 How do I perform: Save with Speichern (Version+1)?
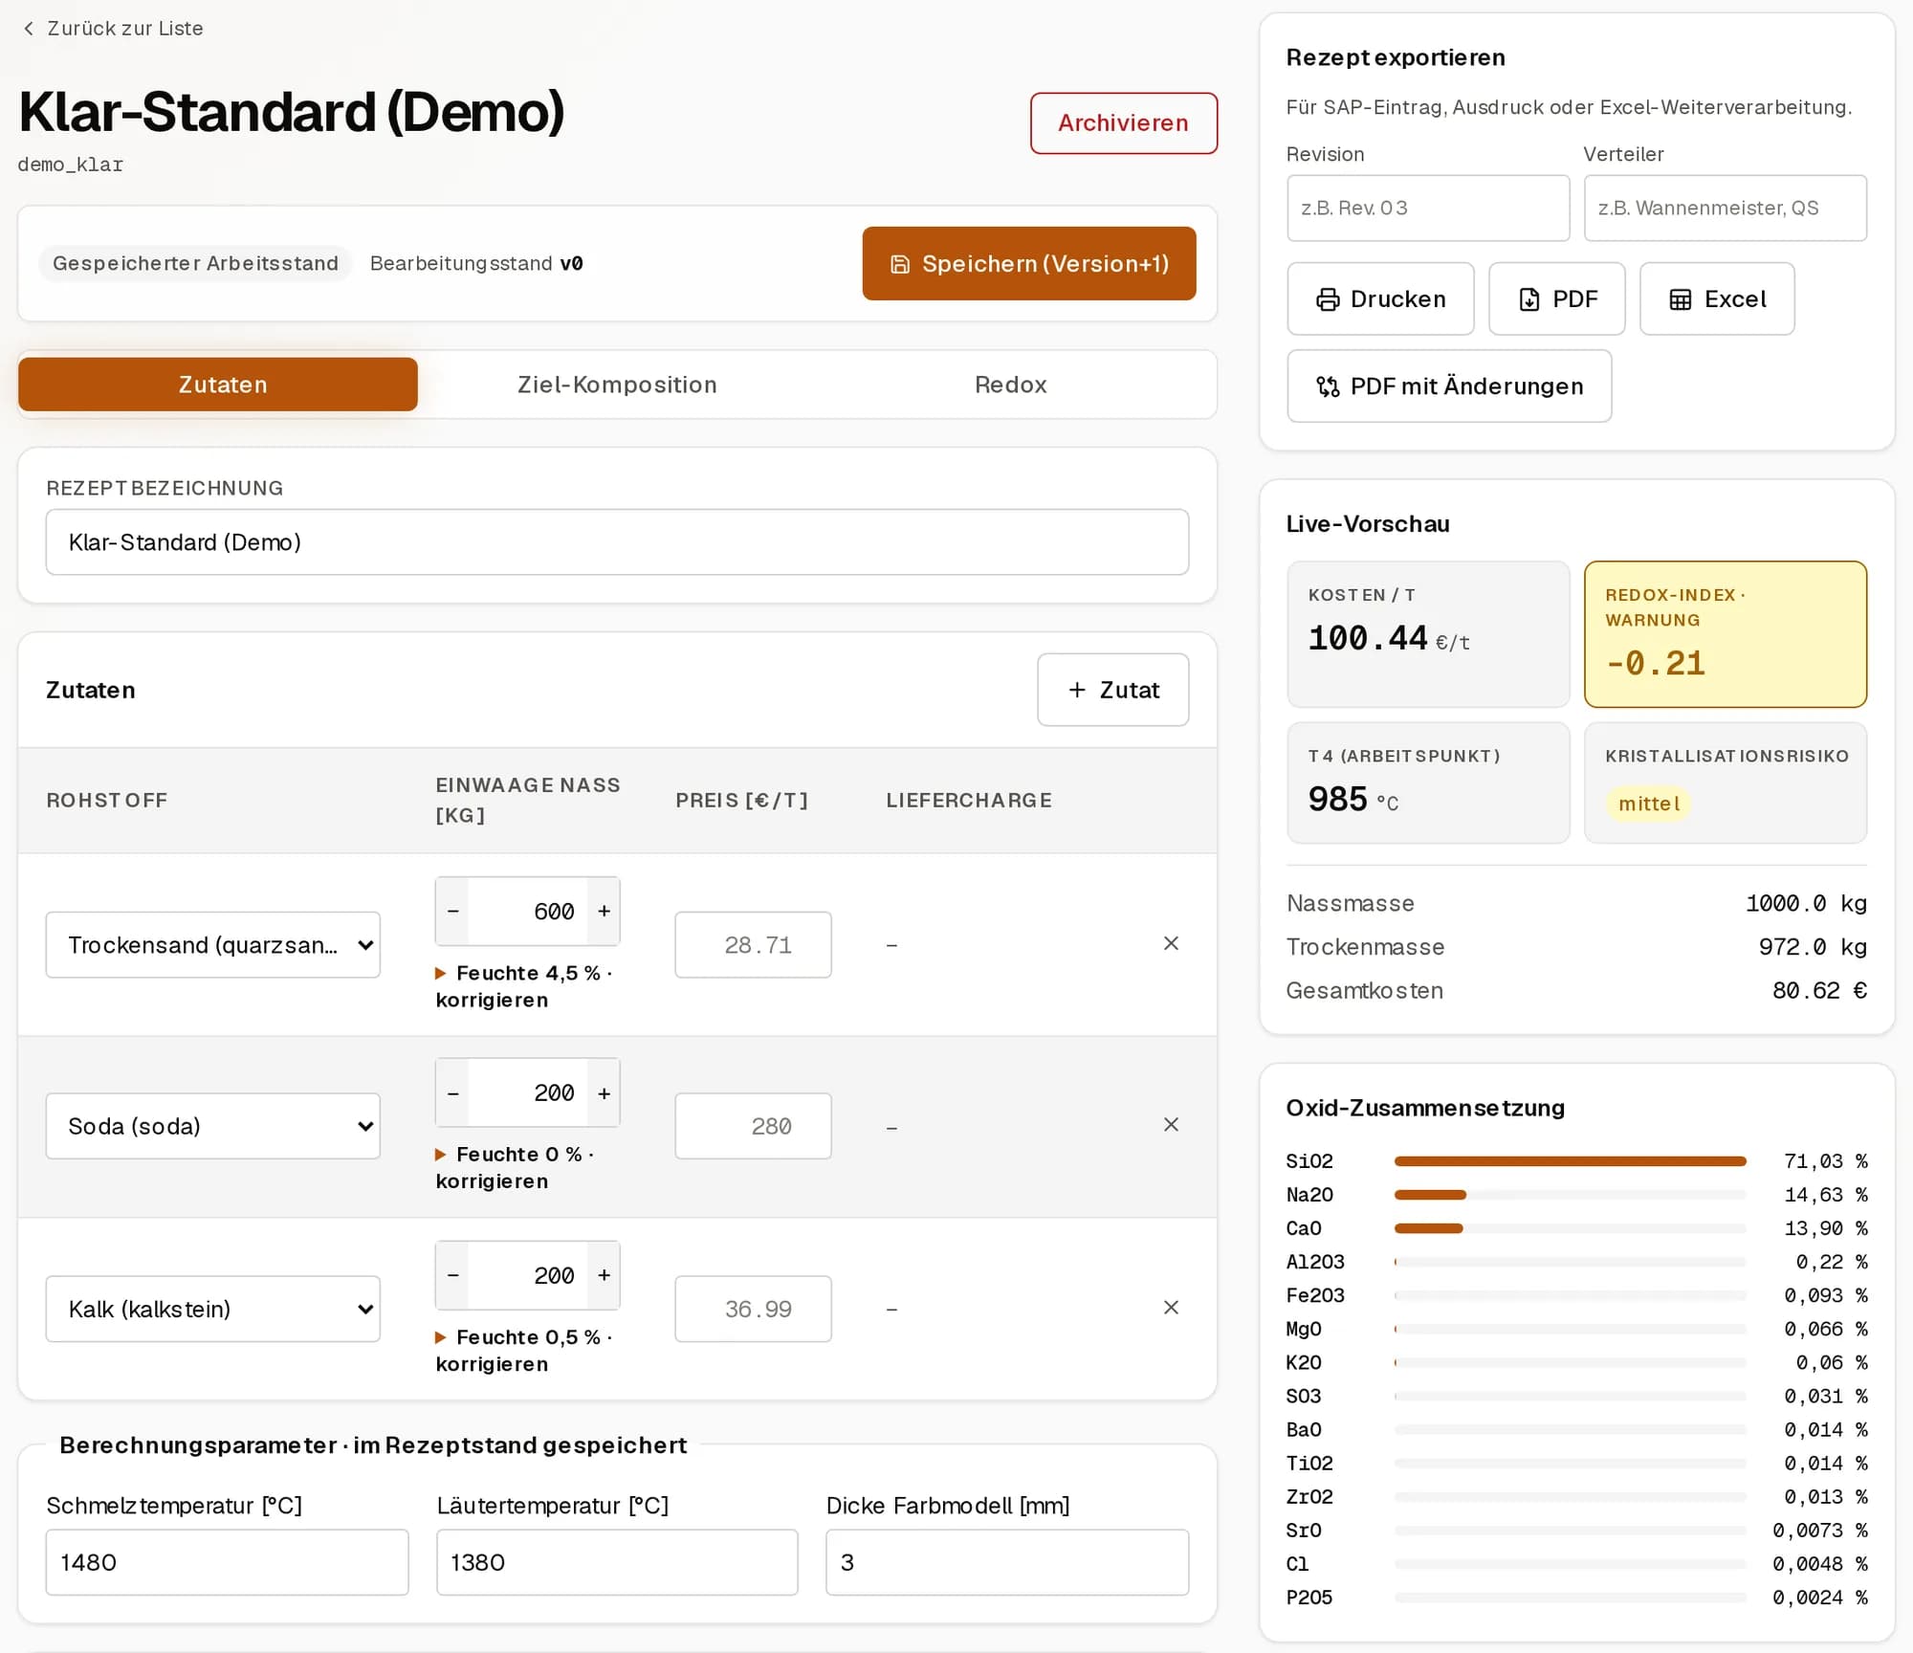[x=1028, y=264]
